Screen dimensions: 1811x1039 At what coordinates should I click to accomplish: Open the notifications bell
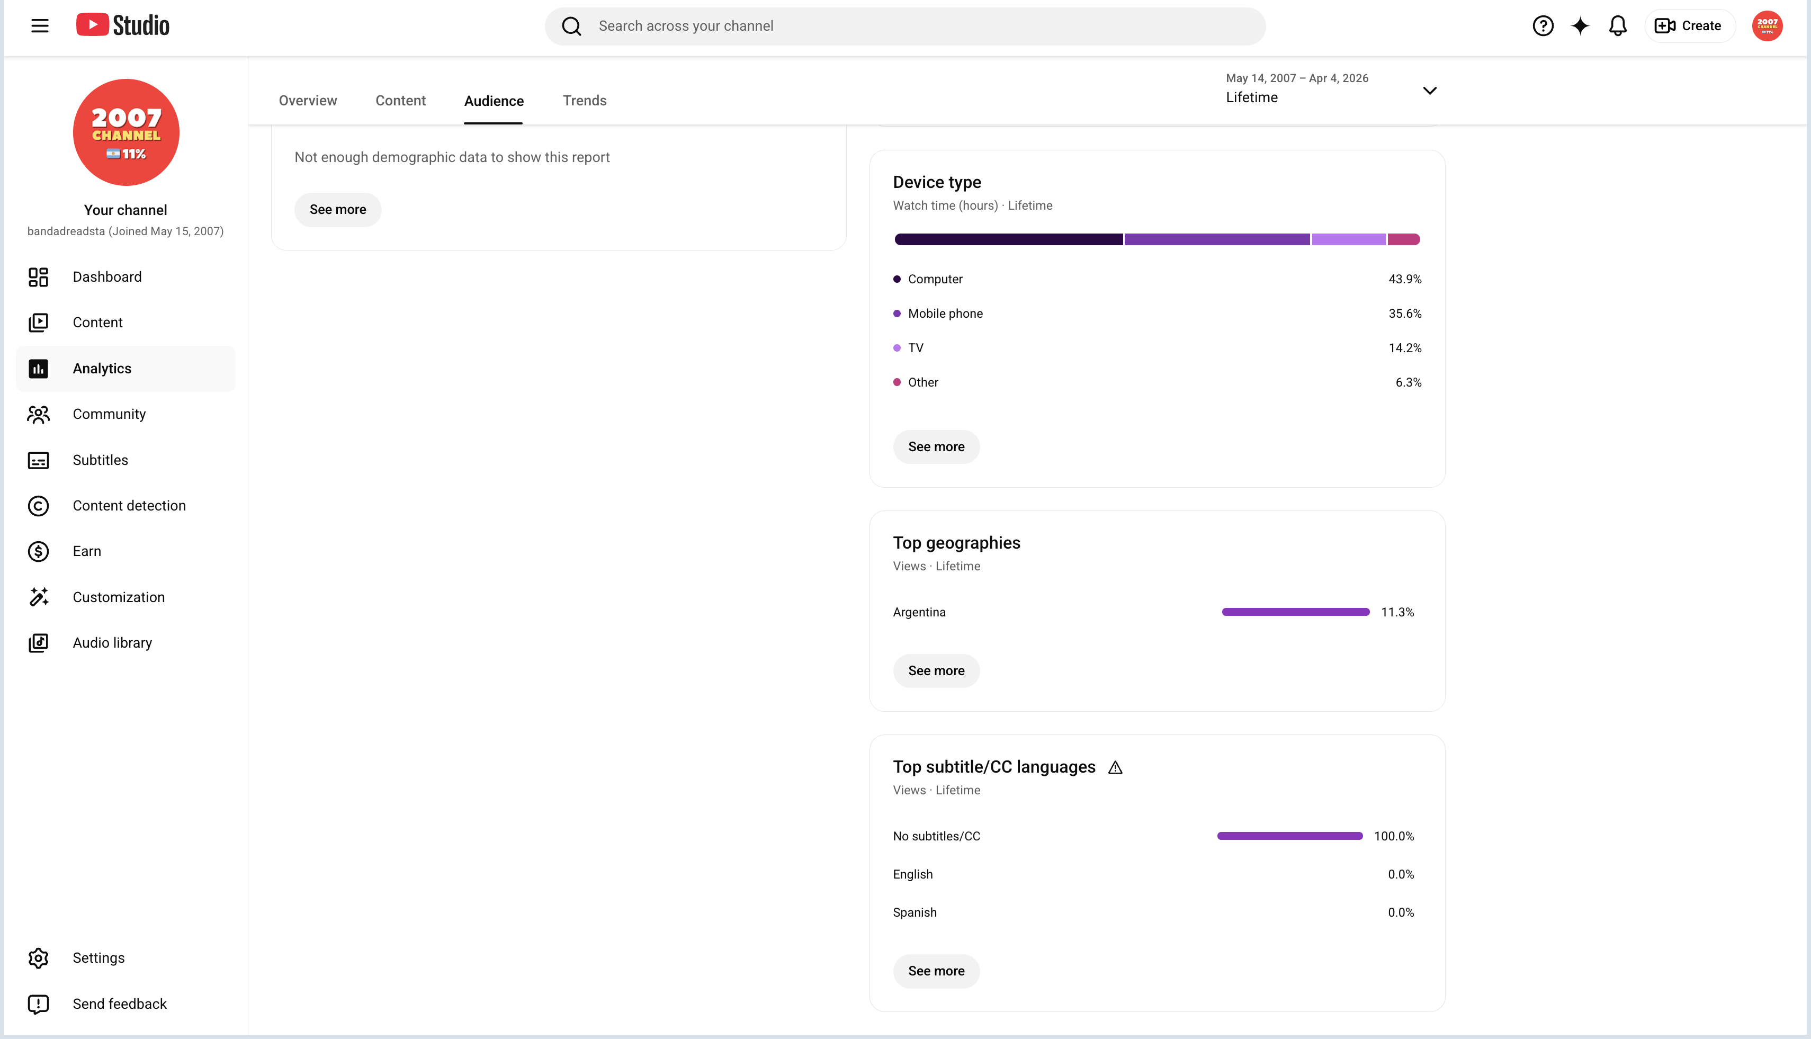tap(1618, 26)
